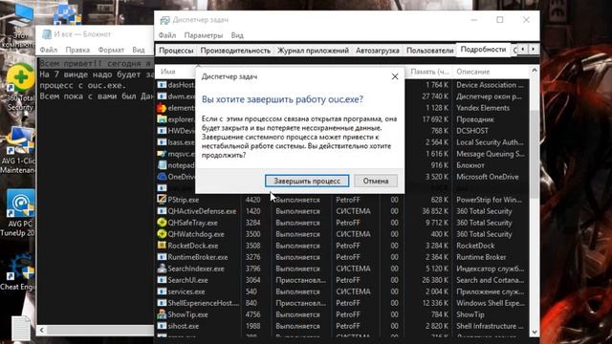The height and width of the screenshot is (344, 612).
Task: Click the QHWatchdog.exe icon
Action: (x=162, y=234)
